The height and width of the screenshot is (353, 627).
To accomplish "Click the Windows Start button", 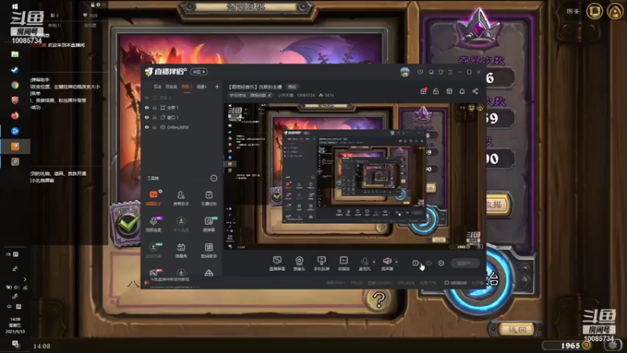I will pos(15,6).
